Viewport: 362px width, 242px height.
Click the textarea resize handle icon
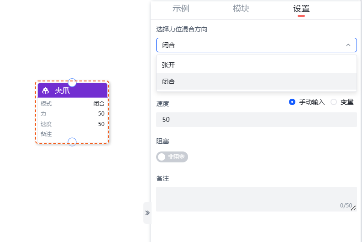point(353,208)
